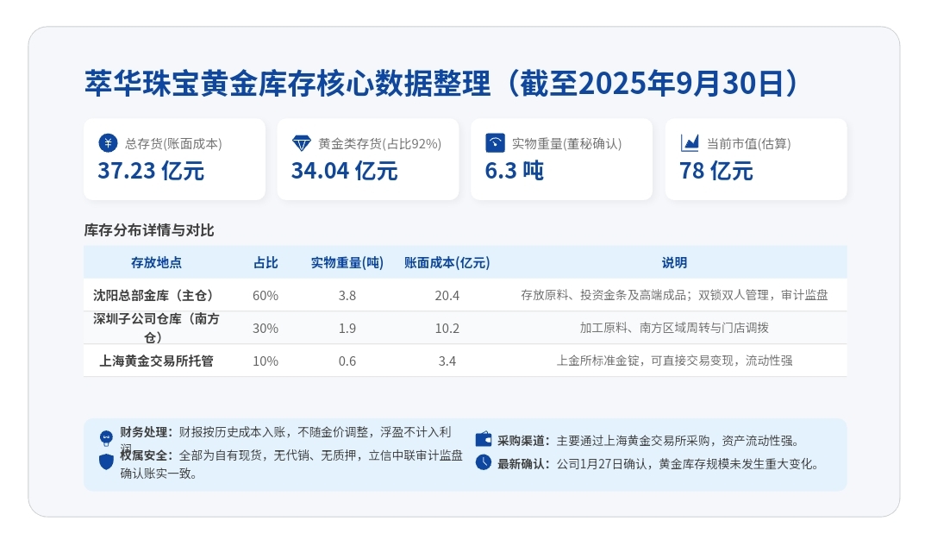This screenshot has width=931, height=546.
Task: Click the 78 亿元 market value figure
Action: click(716, 171)
